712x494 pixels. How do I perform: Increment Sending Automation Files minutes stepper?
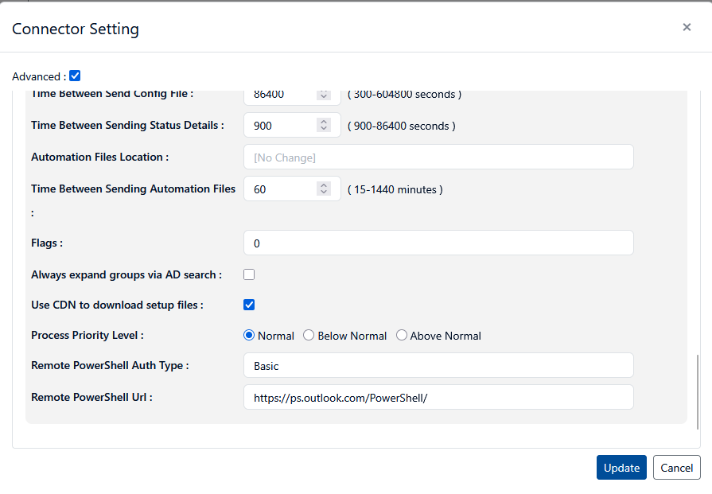(324, 185)
